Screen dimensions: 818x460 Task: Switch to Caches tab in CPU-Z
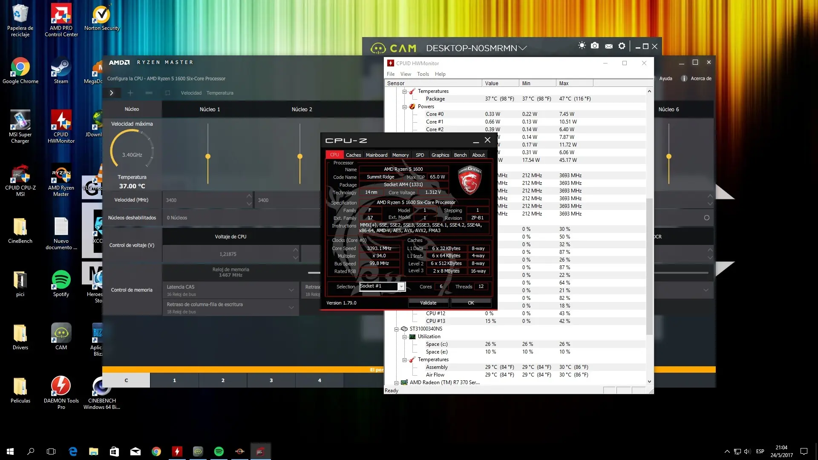(353, 155)
